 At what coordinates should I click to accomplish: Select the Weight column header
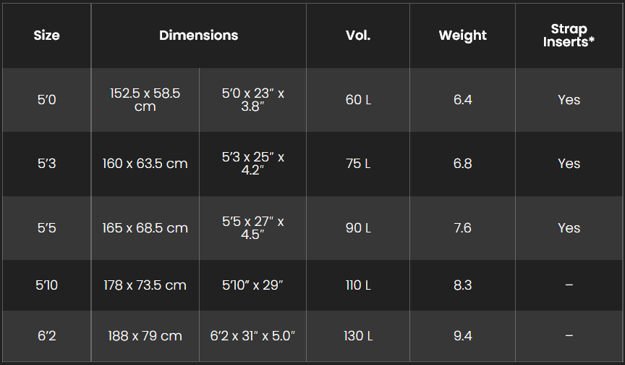(462, 35)
